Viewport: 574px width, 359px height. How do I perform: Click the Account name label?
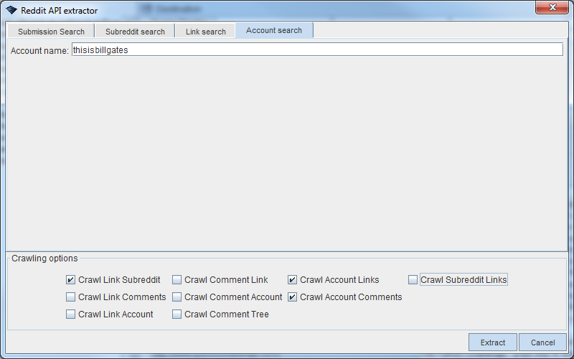coord(39,51)
